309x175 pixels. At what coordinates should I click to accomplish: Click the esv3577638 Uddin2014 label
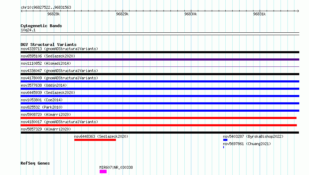point(44,85)
